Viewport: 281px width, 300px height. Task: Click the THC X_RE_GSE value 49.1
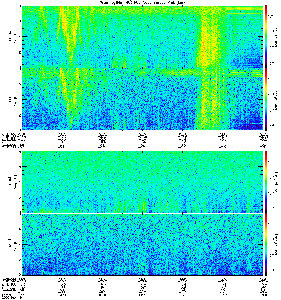coord(263,279)
